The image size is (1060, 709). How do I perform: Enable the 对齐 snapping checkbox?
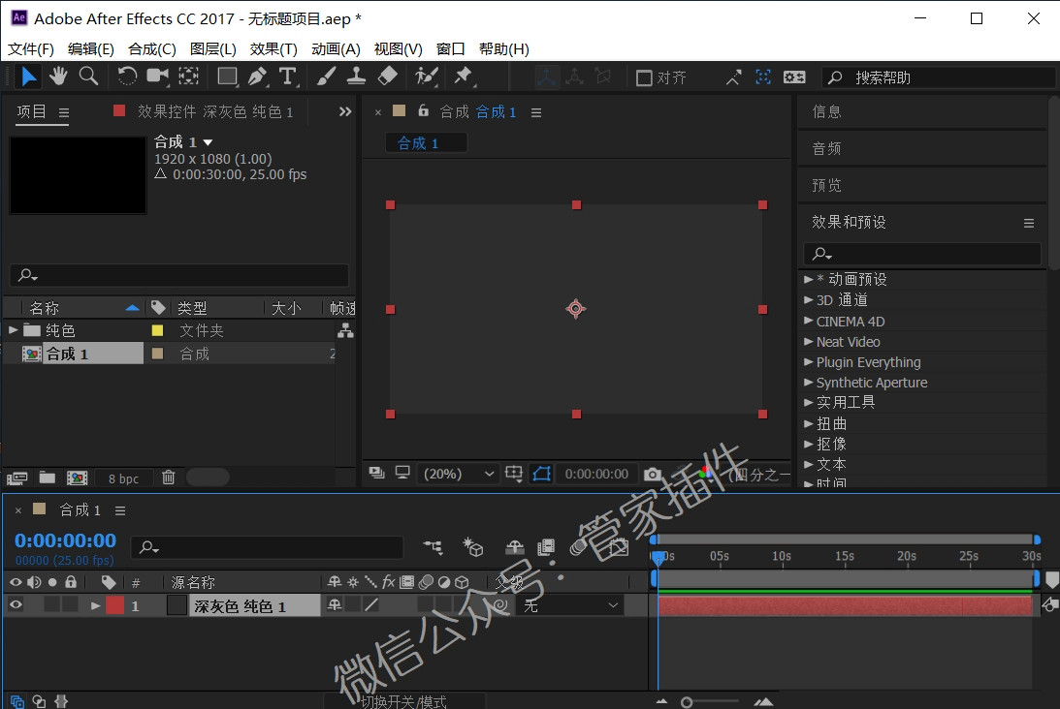[x=644, y=77]
